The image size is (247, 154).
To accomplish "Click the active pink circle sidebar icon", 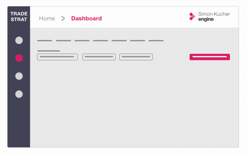I will click(x=19, y=58).
